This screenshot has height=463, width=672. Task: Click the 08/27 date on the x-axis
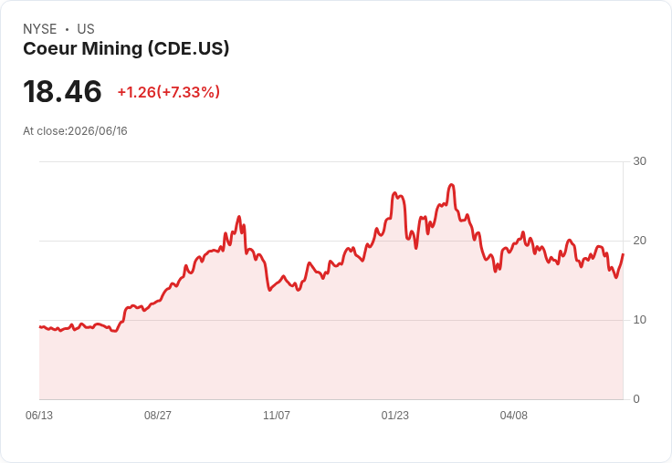coord(158,416)
